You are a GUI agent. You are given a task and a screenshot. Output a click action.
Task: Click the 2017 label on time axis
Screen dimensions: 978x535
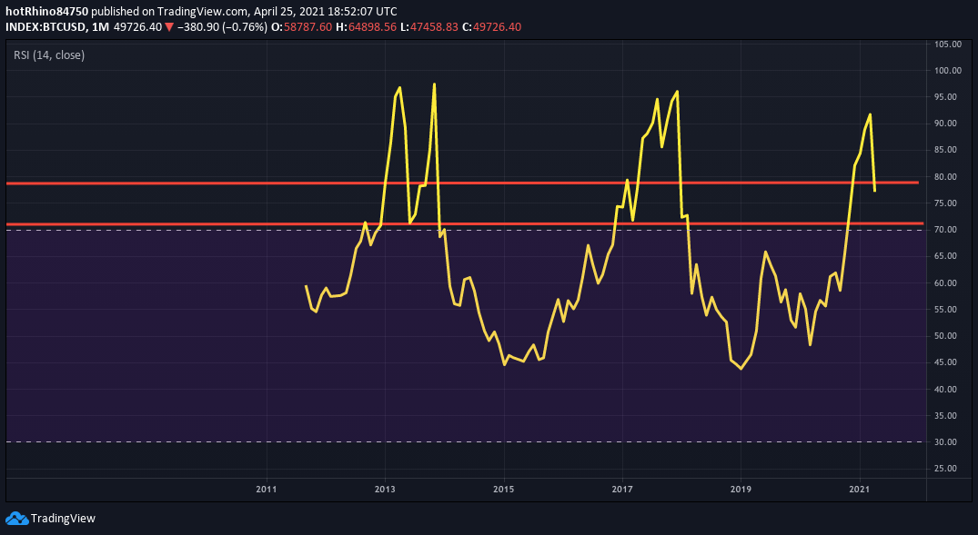[622, 490]
